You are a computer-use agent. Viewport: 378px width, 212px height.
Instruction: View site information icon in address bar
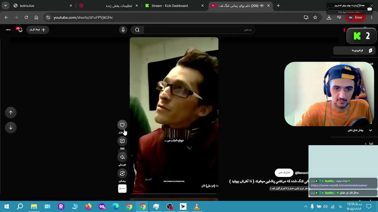(x=48, y=17)
